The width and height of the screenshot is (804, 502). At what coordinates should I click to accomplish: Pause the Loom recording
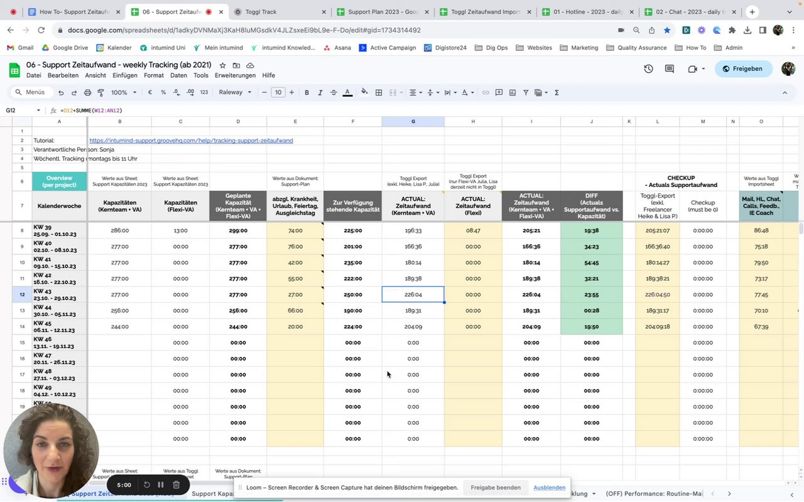[x=161, y=484]
